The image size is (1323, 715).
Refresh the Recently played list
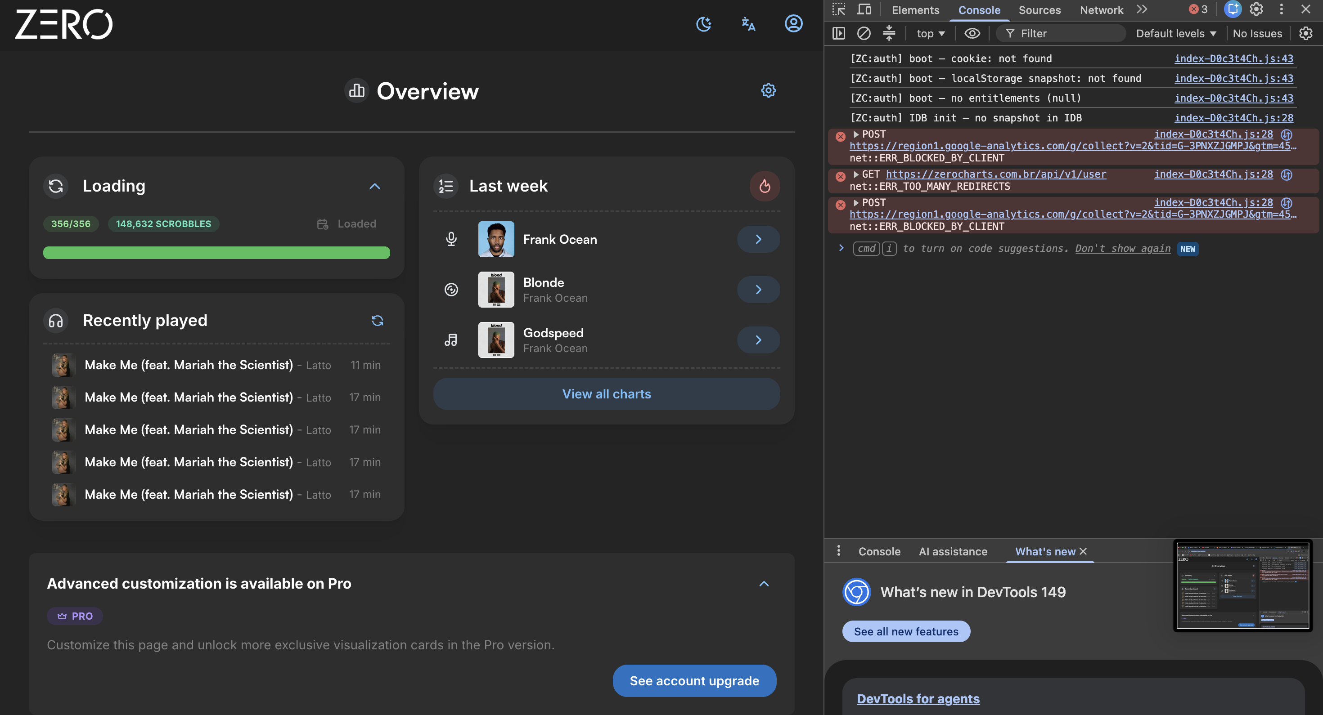[x=378, y=321]
